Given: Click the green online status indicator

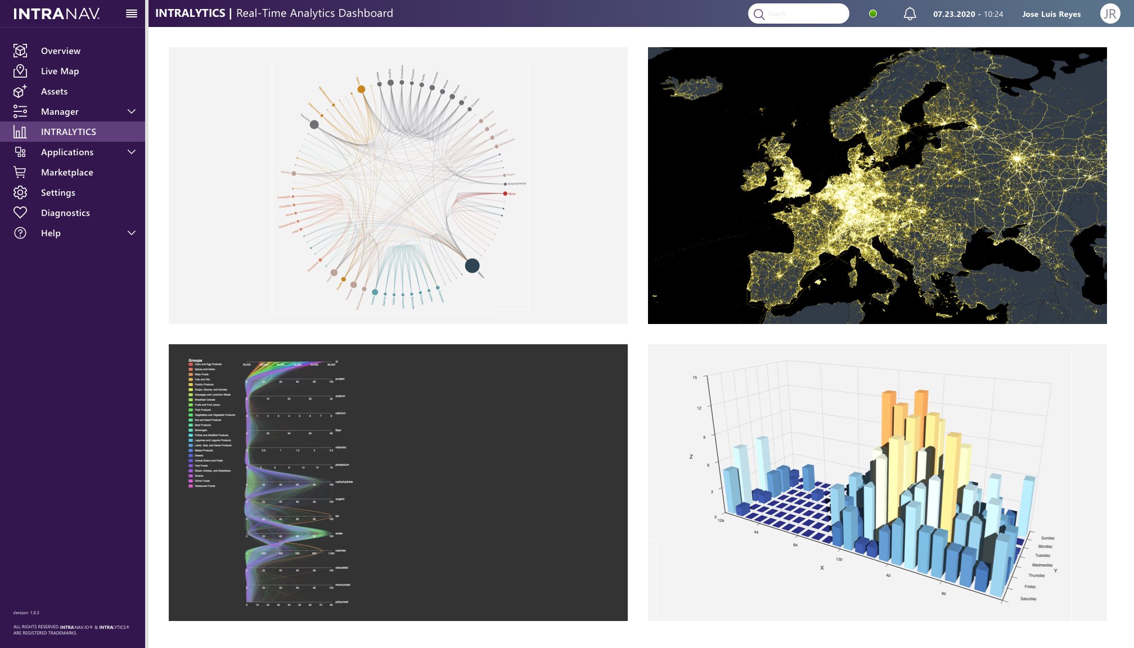Looking at the screenshot, I should pos(873,13).
